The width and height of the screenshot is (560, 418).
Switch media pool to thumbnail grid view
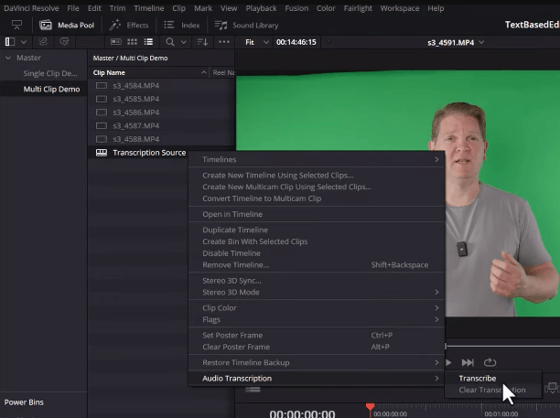tap(132, 42)
